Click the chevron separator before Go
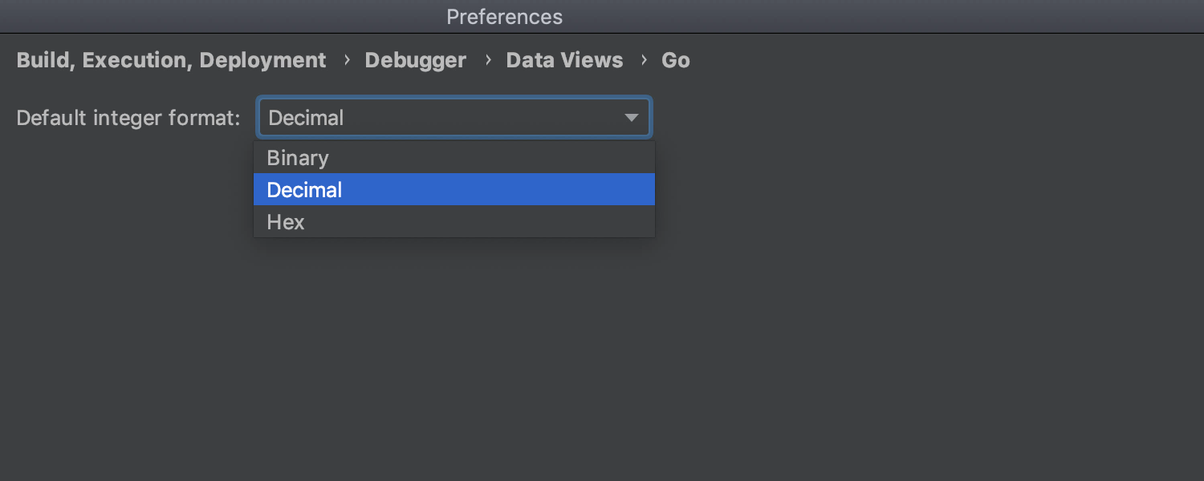 pos(643,60)
